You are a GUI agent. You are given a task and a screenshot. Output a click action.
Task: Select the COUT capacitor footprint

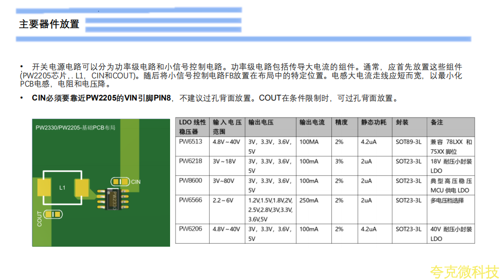[x=53, y=214]
